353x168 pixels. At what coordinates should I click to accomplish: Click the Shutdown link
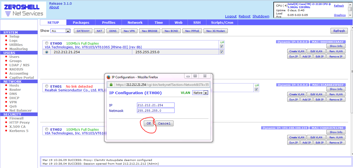(261, 16)
